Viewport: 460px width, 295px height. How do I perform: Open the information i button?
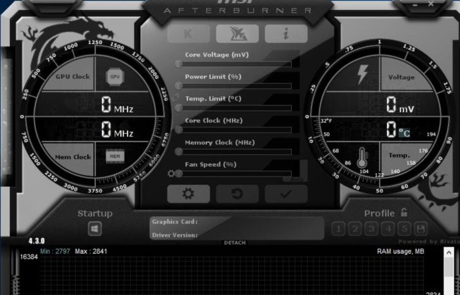286,33
